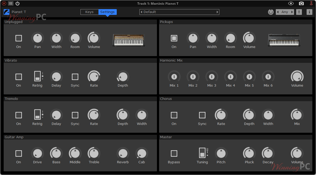
Task: Click the Master Pluck knob
Action: (x=249, y=153)
